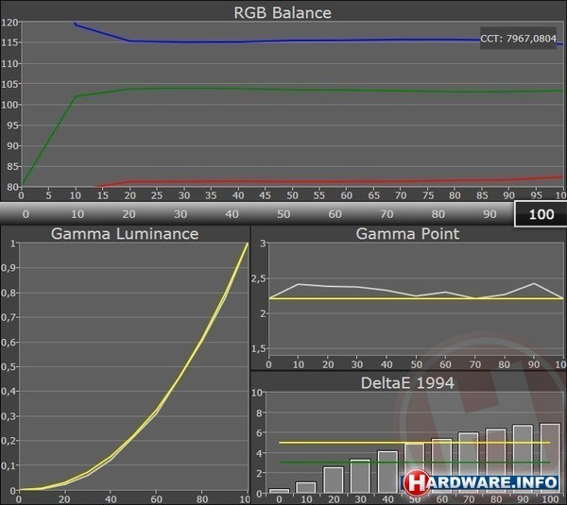The height and width of the screenshot is (505, 567).
Task: Select the 10 level in the grayscale bar
Action: pyautogui.click(x=76, y=214)
